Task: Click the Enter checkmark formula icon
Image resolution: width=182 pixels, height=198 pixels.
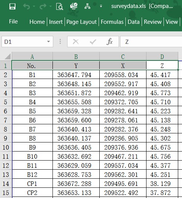Action: (x=93, y=42)
